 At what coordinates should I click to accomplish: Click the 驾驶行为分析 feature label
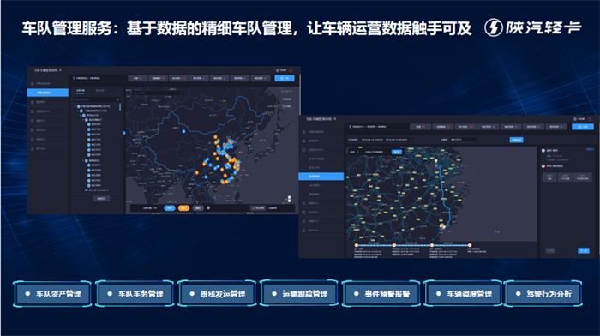click(549, 294)
